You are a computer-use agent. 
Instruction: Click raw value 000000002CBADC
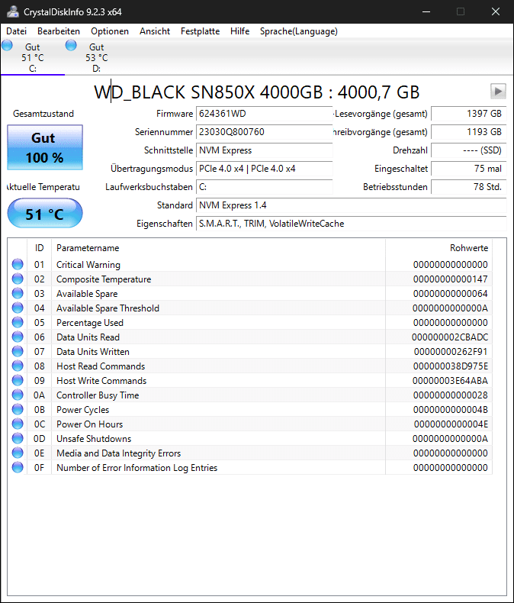[x=449, y=337]
